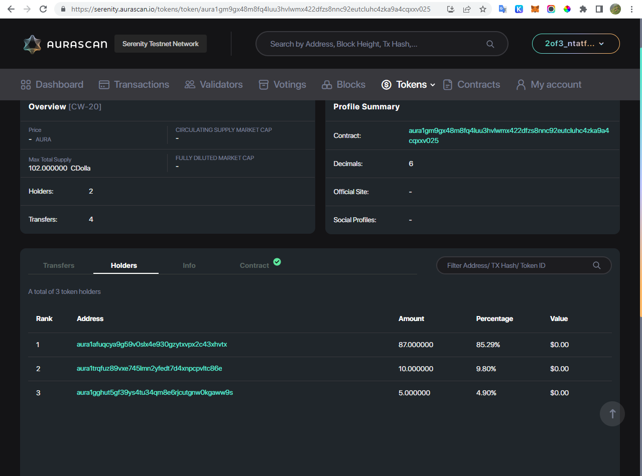Screen dimensions: 642x476
Task: Open the Google Translate extension
Action: click(x=503, y=9)
